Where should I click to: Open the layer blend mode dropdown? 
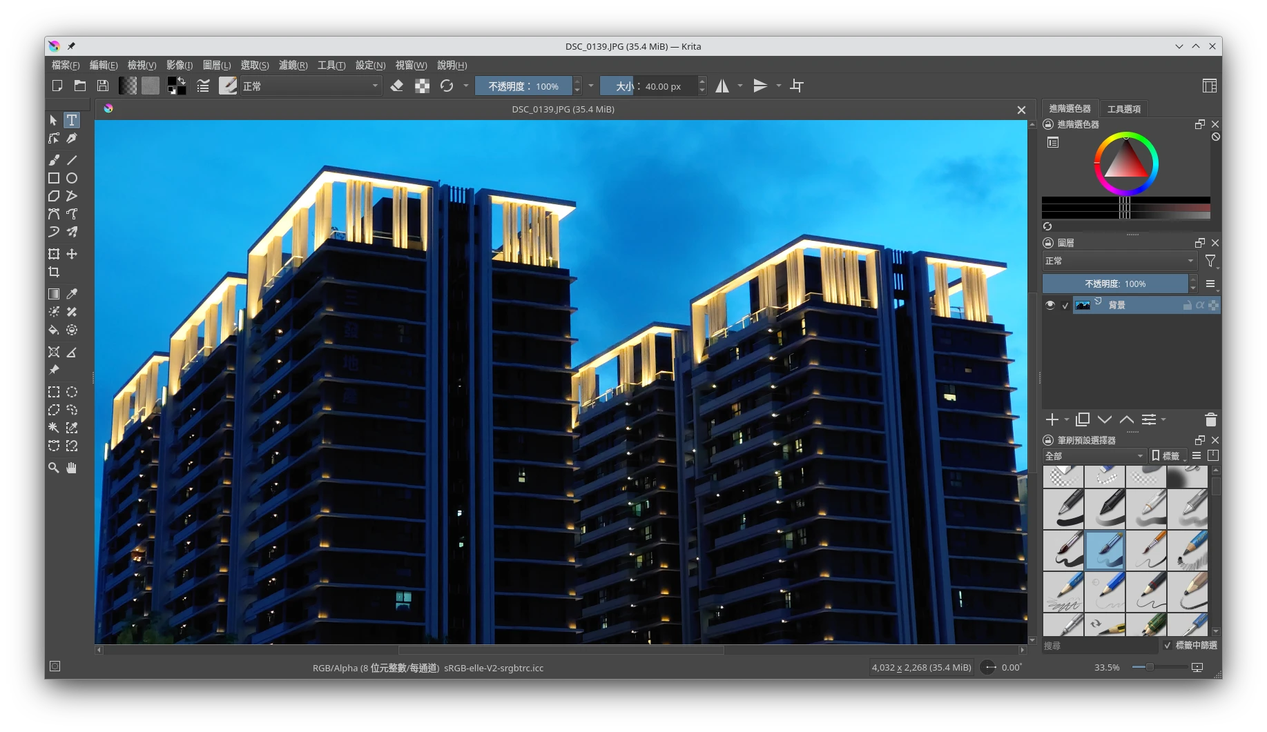tap(1119, 261)
